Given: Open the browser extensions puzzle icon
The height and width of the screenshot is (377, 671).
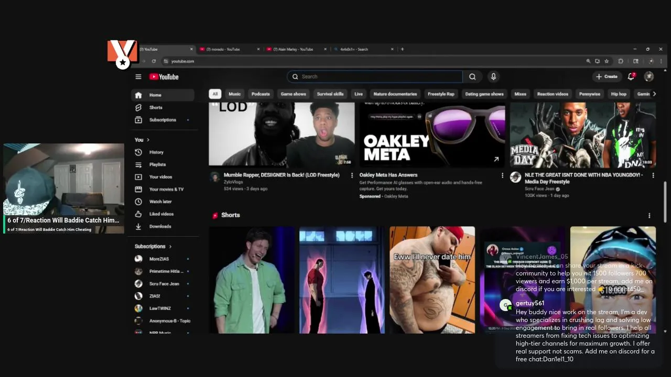Looking at the screenshot, I should (621, 61).
